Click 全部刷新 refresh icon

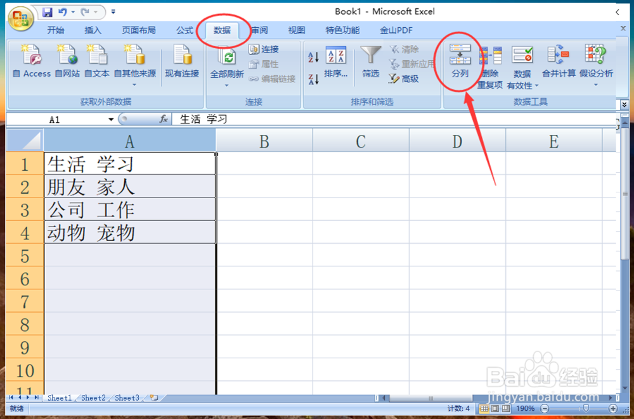click(x=227, y=57)
